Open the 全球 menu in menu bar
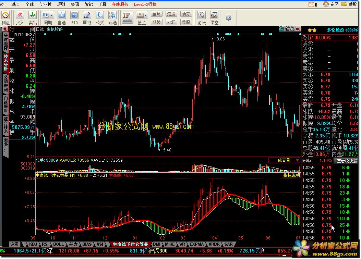The height and width of the screenshot is (259, 361). [x=30, y=4]
